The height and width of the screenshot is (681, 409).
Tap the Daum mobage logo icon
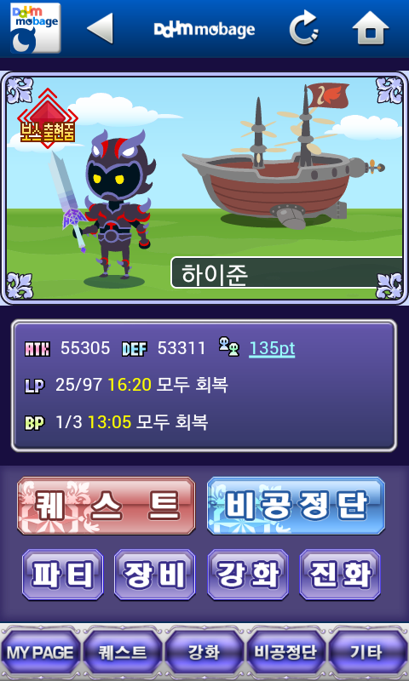36,29
